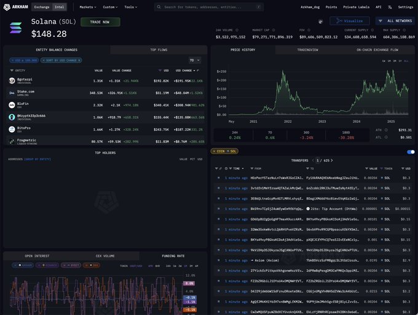The width and height of the screenshot is (418, 315).
Task: Open the Custom dropdown menu
Action: [111, 7]
